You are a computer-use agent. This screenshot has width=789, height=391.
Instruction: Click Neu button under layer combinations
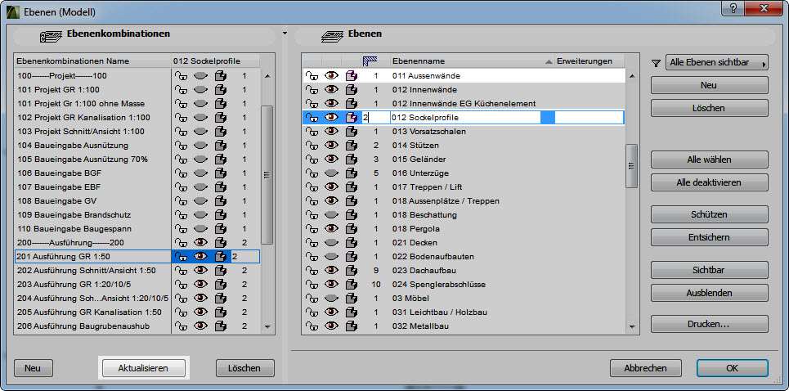(x=34, y=368)
